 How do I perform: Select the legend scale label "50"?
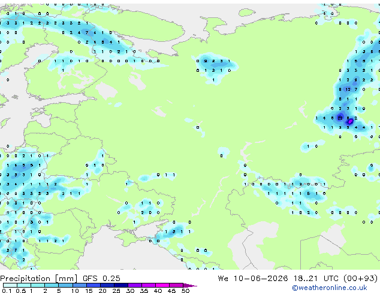tap(185, 291)
